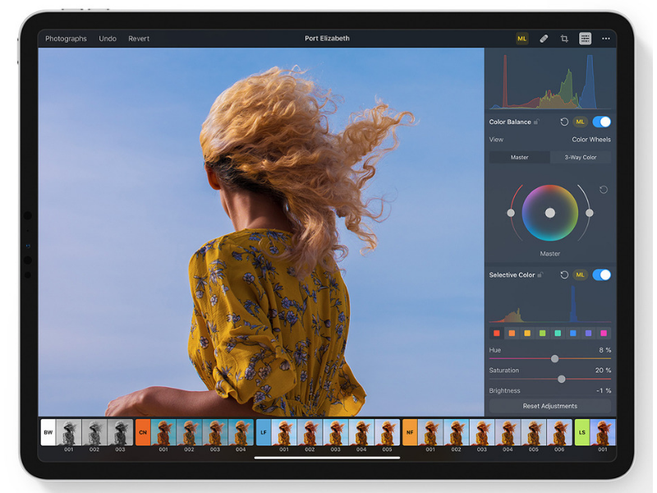Select the yellow selective color swatch
This screenshot has width=657, height=493.
(527, 334)
